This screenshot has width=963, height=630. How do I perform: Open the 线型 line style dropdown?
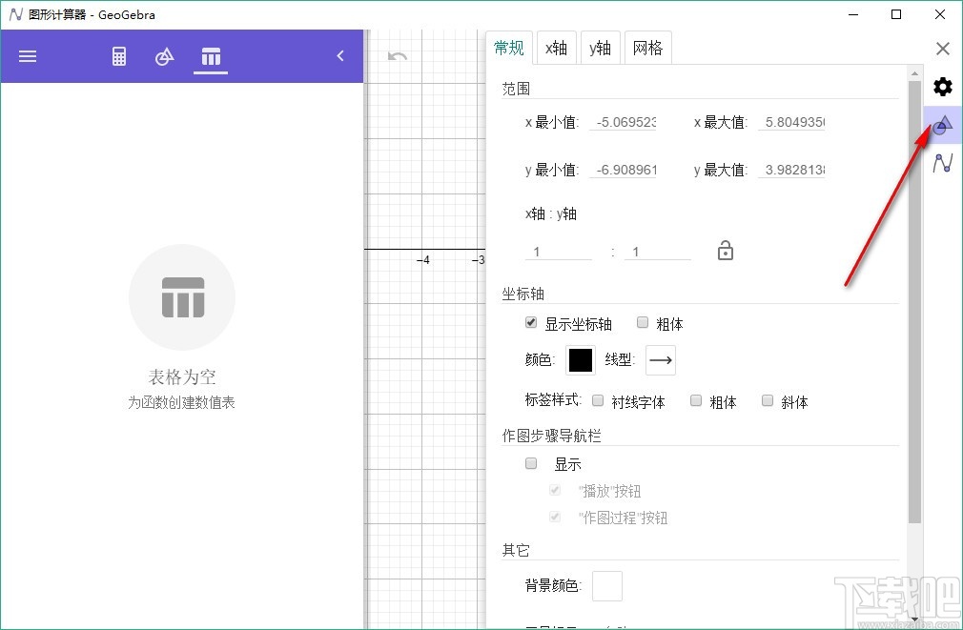tap(660, 360)
